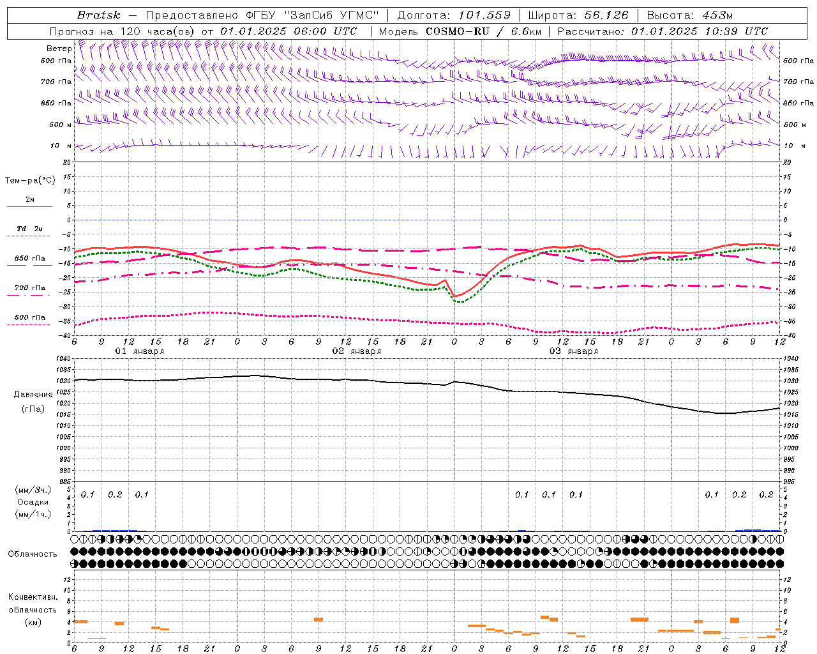This screenshot has height=654, width=817.
Task: Click the 01 января date label
Action: click(139, 351)
